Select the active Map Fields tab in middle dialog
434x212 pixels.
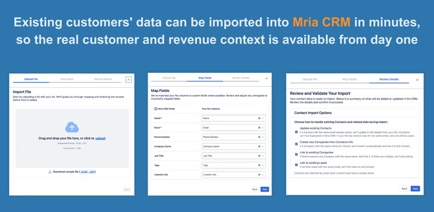pos(205,78)
